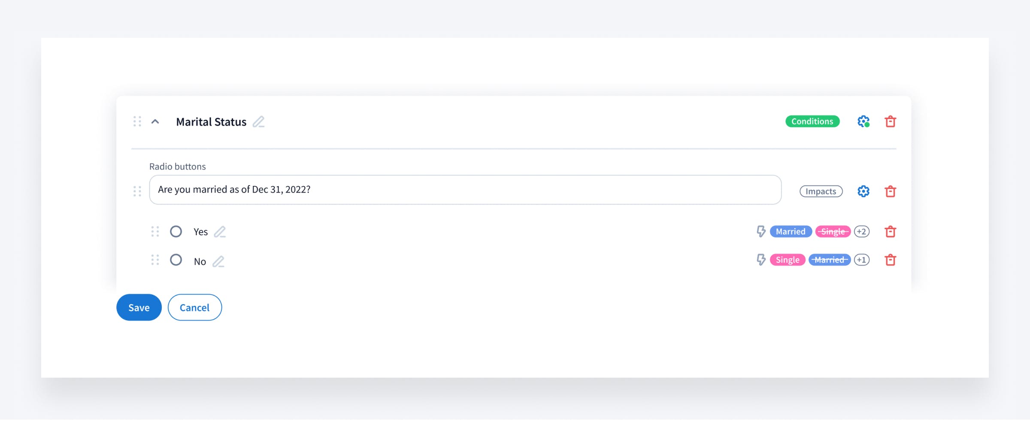This screenshot has width=1030, height=424.
Task: Delete the Yes answer option
Action: click(x=891, y=232)
